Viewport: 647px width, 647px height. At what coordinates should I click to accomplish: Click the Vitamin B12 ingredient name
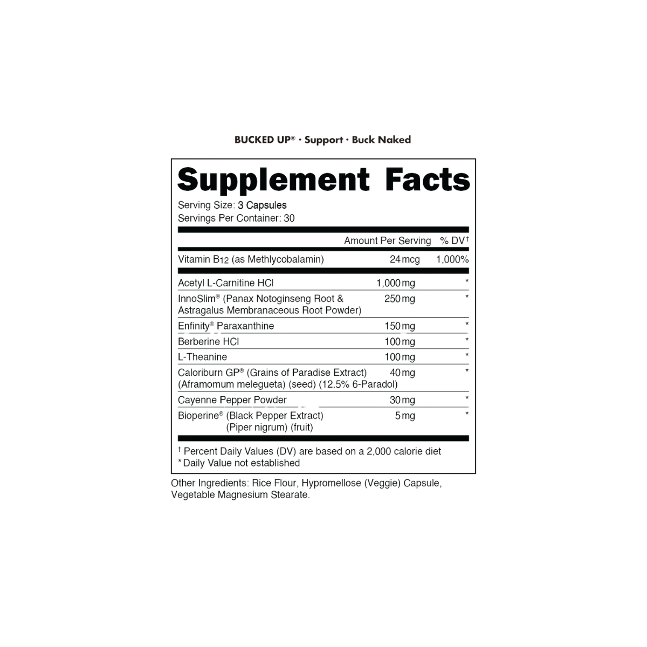click(x=251, y=260)
